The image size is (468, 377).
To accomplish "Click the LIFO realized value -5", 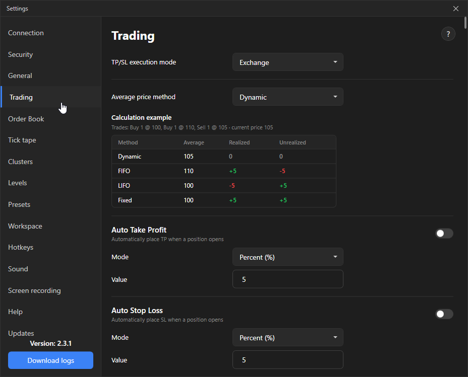I will 232,186.
